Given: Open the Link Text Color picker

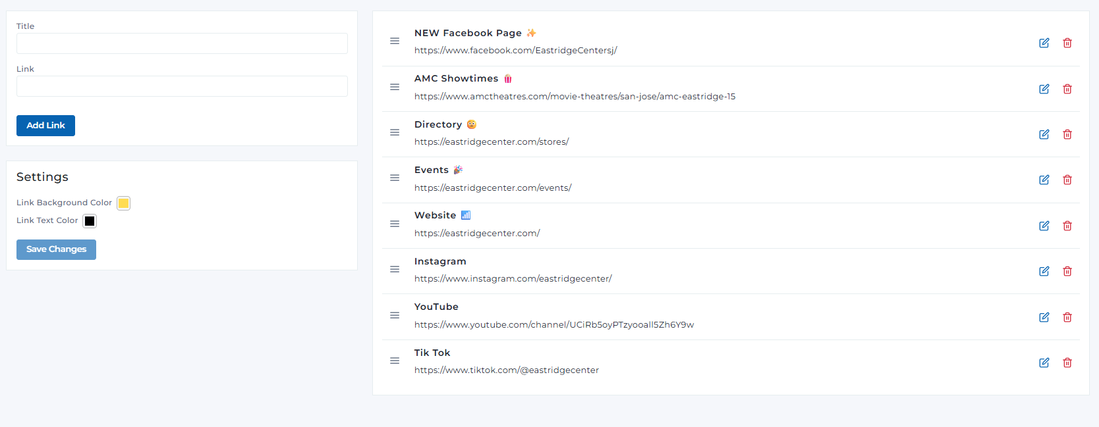Looking at the screenshot, I should click(x=90, y=220).
